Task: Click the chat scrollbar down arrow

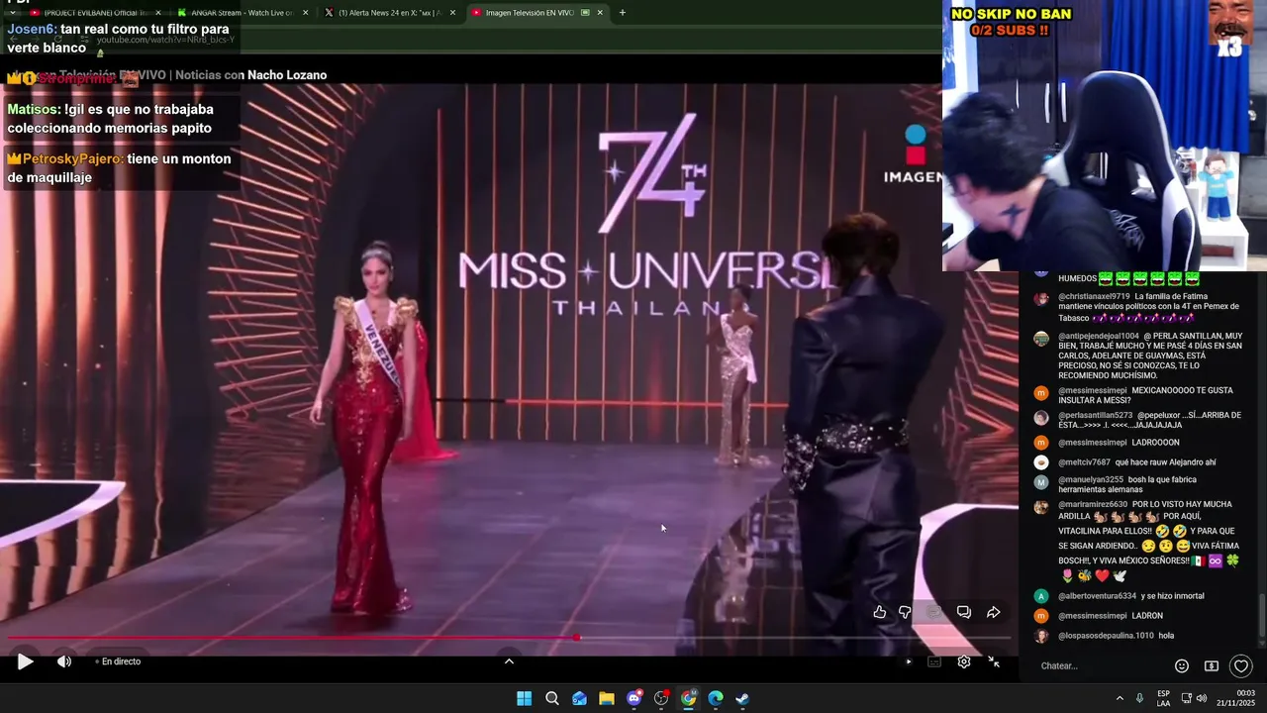Action: pos(1262,646)
